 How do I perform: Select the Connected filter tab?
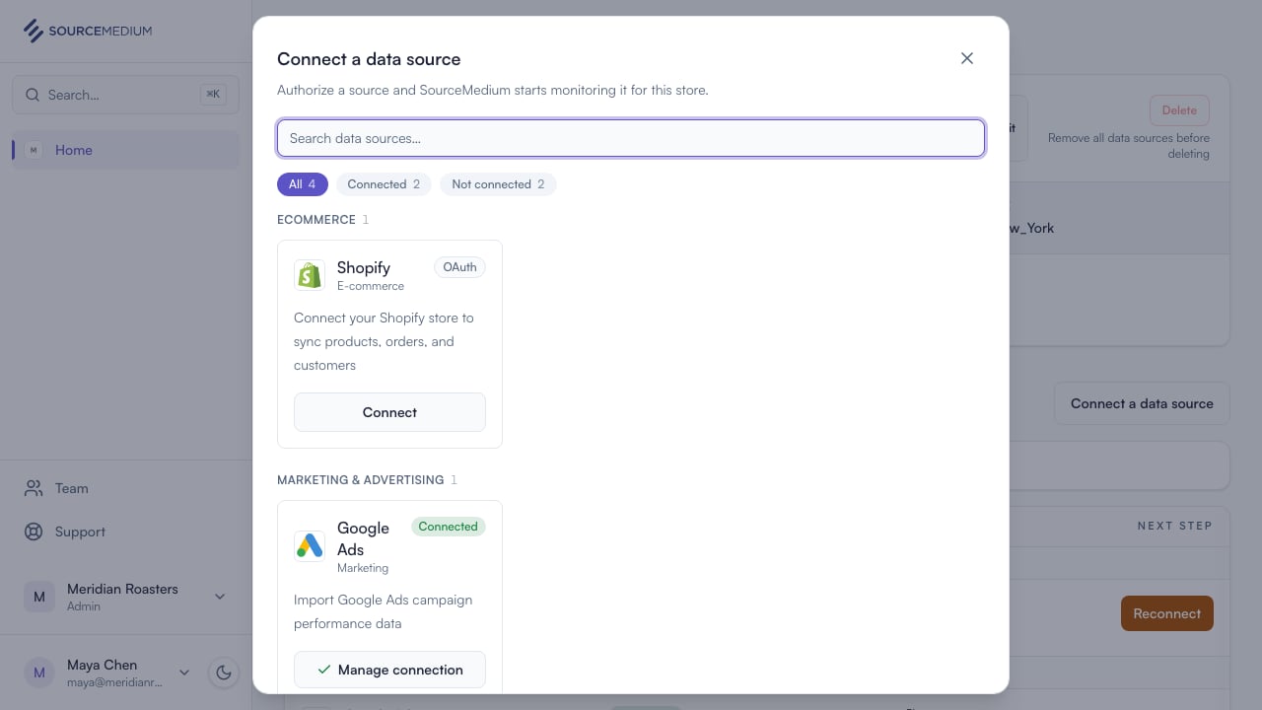pos(384,184)
